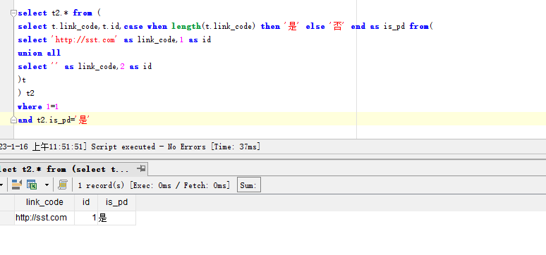The image size is (546, 255).
Task: Click the link_code column header
Action: (x=44, y=202)
